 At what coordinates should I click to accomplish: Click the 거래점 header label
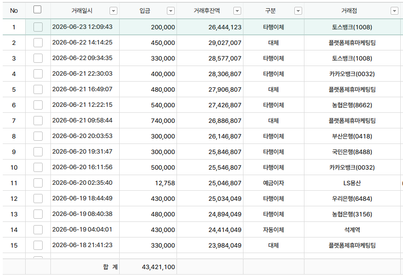(x=349, y=11)
